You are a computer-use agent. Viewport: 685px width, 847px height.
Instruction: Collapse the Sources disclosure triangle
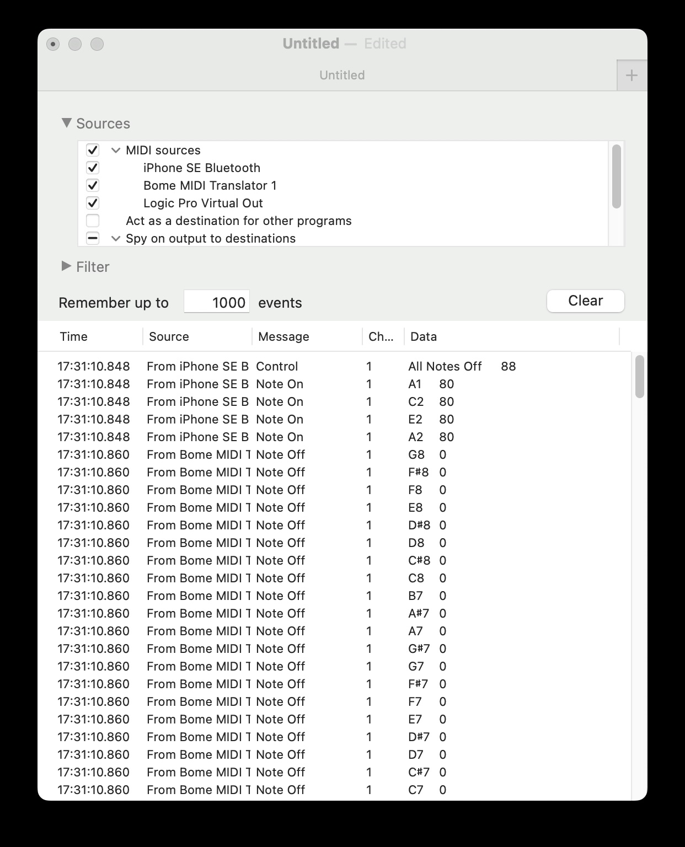[67, 123]
